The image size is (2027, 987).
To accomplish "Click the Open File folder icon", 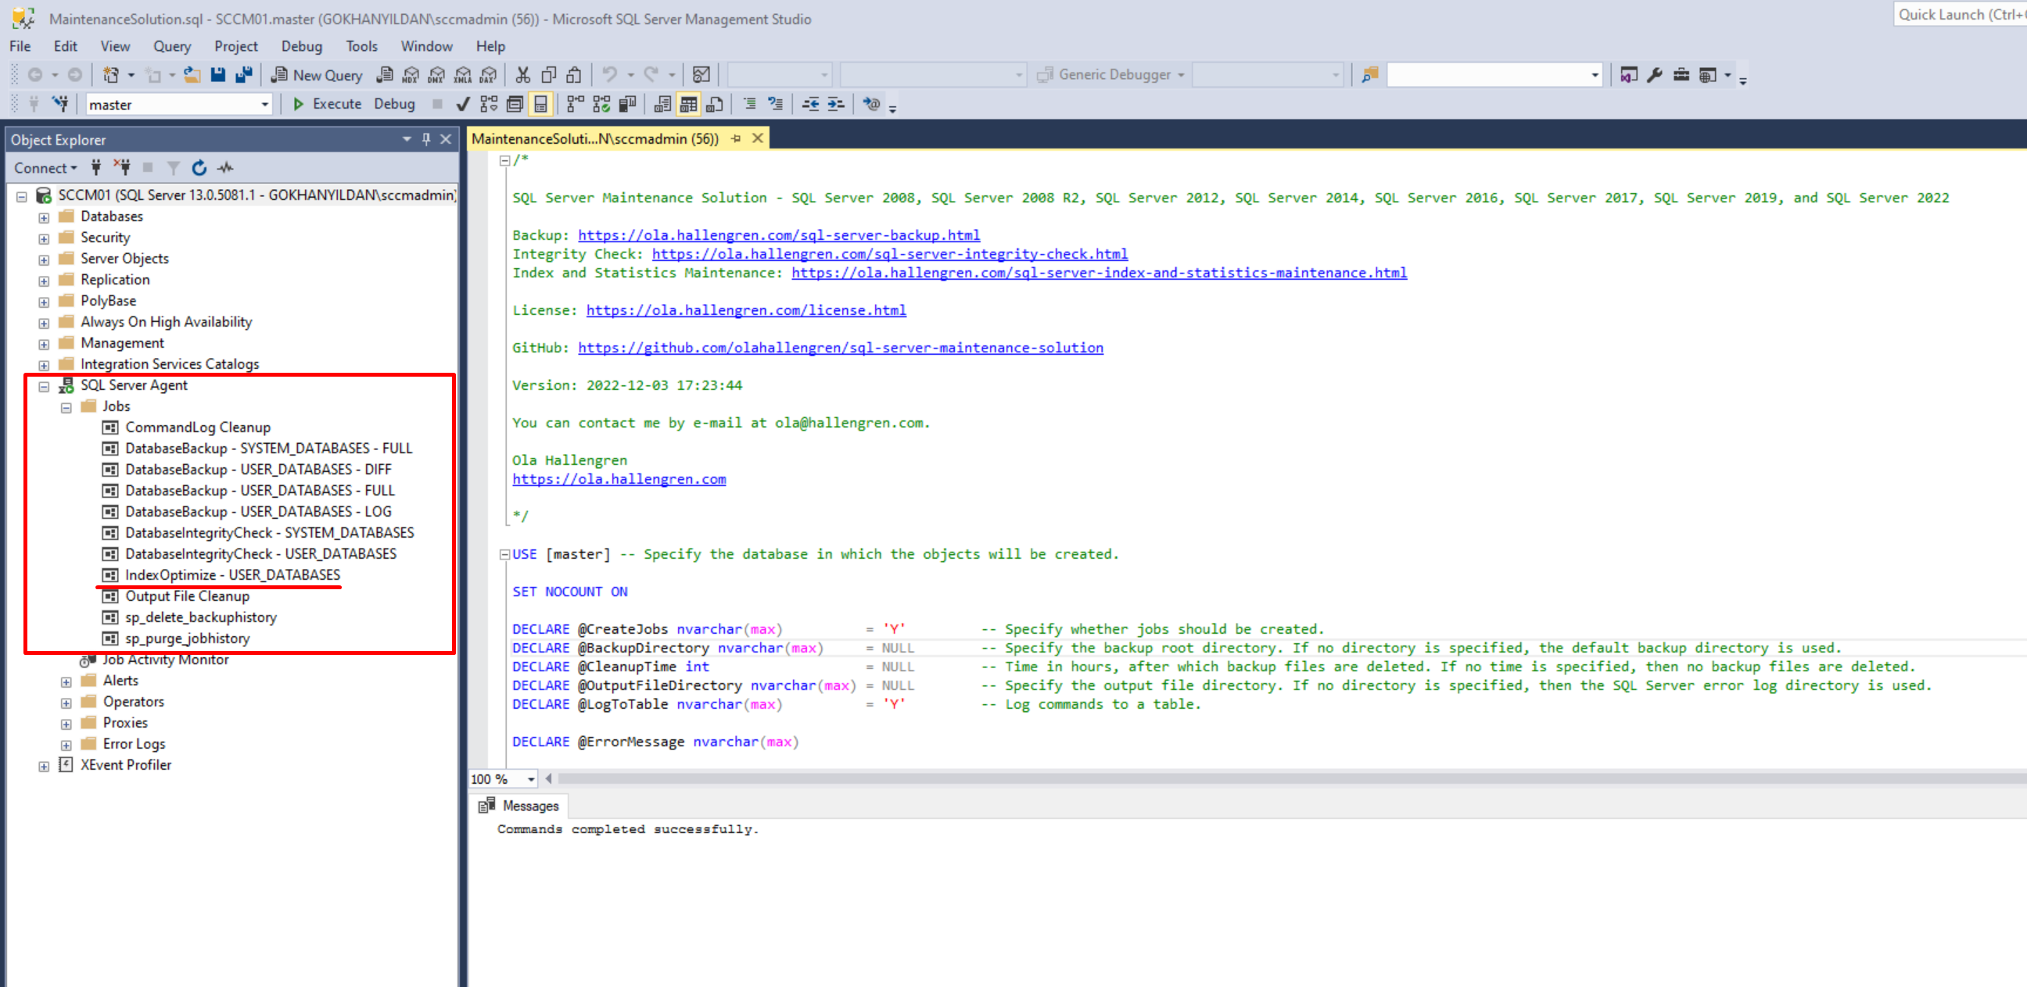I will (192, 75).
